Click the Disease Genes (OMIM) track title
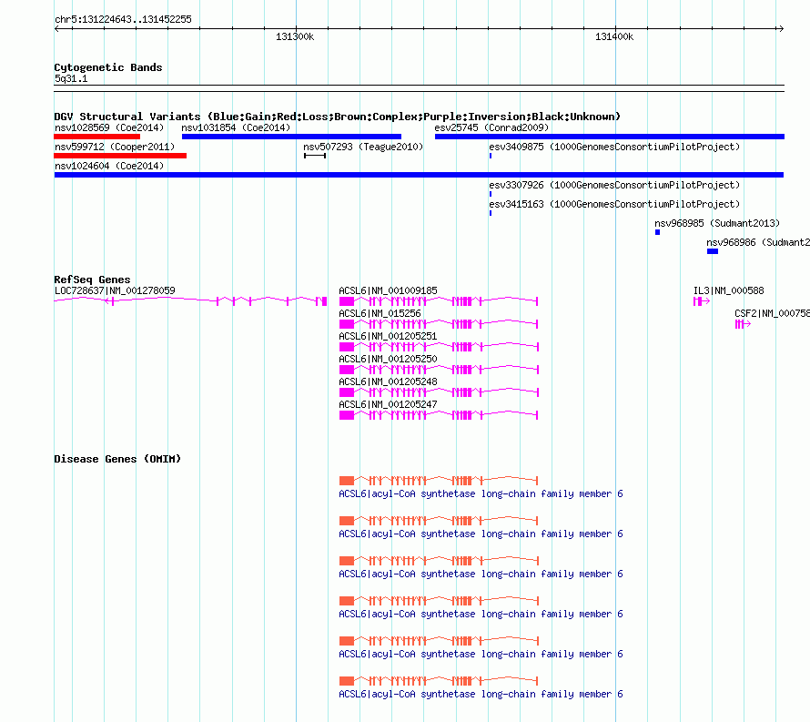This screenshot has width=810, height=722. coord(117,459)
